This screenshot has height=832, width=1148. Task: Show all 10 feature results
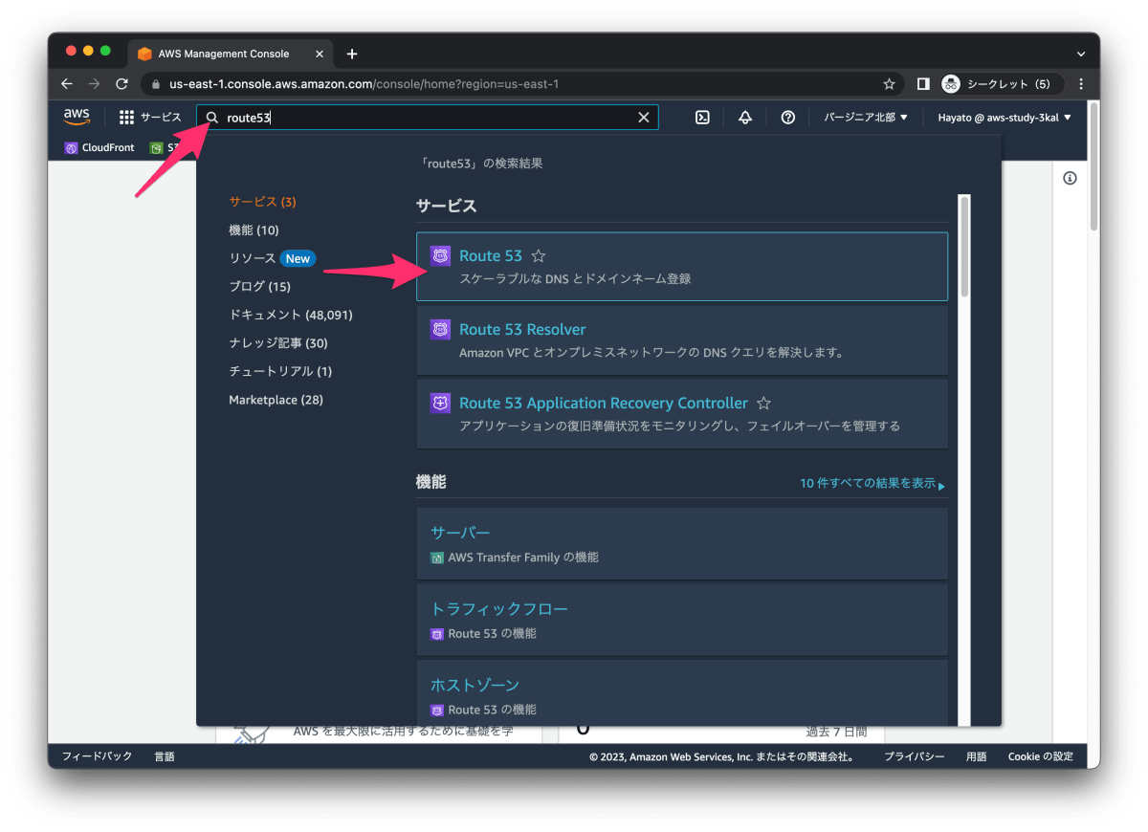tap(872, 484)
